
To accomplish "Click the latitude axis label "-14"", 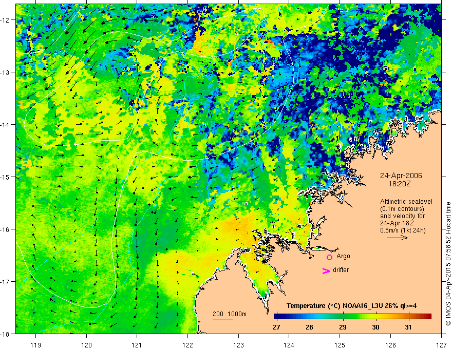I will click(5, 125).
